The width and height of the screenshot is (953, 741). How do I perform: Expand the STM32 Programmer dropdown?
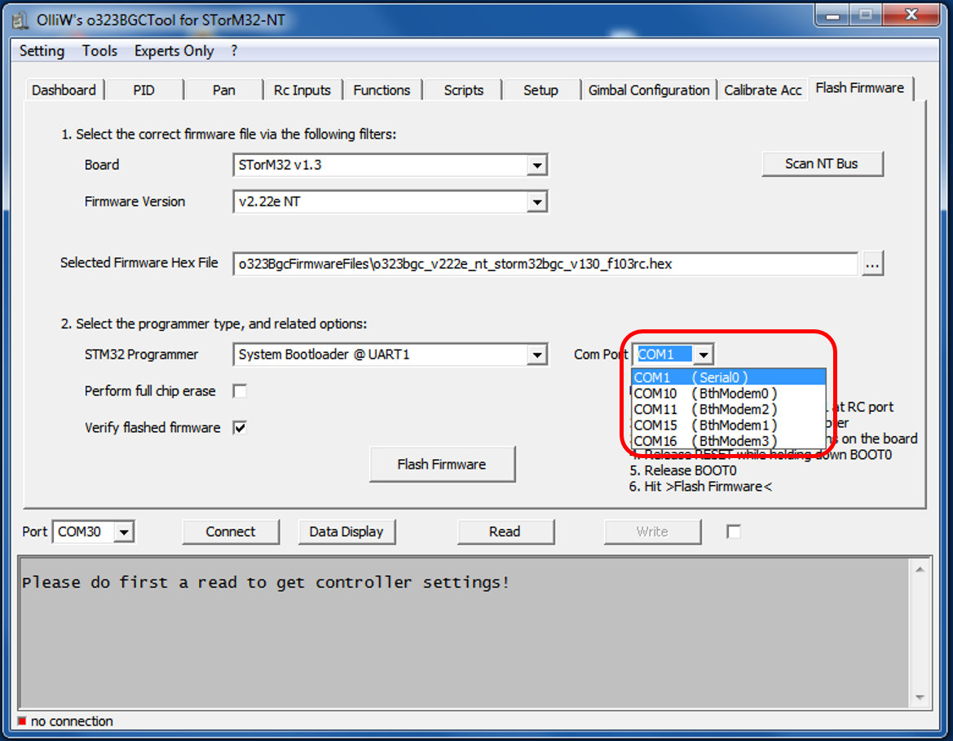536,355
